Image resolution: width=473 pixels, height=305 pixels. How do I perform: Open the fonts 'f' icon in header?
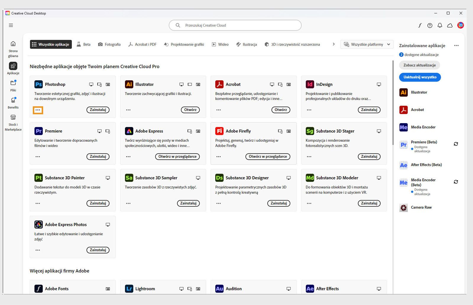click(x=420, y=25)
